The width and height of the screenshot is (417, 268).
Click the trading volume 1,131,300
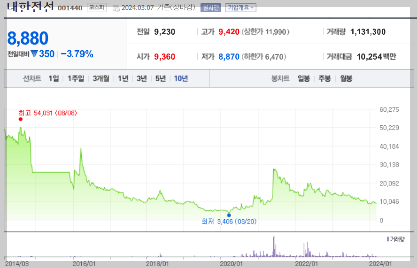pos(368,32)
